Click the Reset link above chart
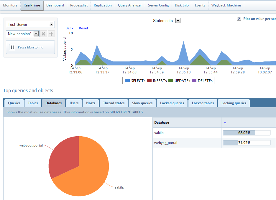276x200 pixels. coord(83,28)
